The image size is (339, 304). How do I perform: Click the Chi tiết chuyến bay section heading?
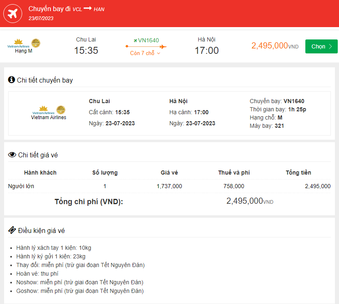pos(45,80)
